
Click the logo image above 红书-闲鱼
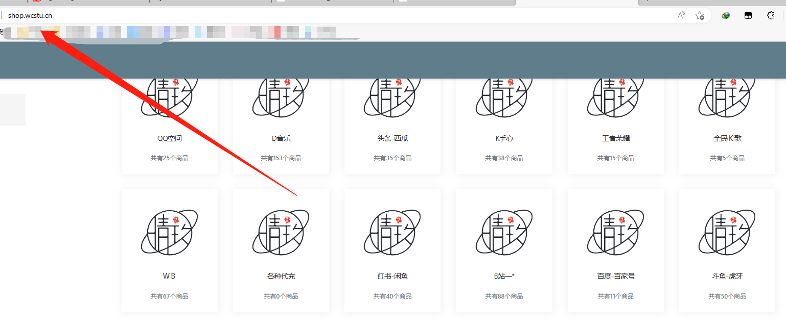point(392,232)
